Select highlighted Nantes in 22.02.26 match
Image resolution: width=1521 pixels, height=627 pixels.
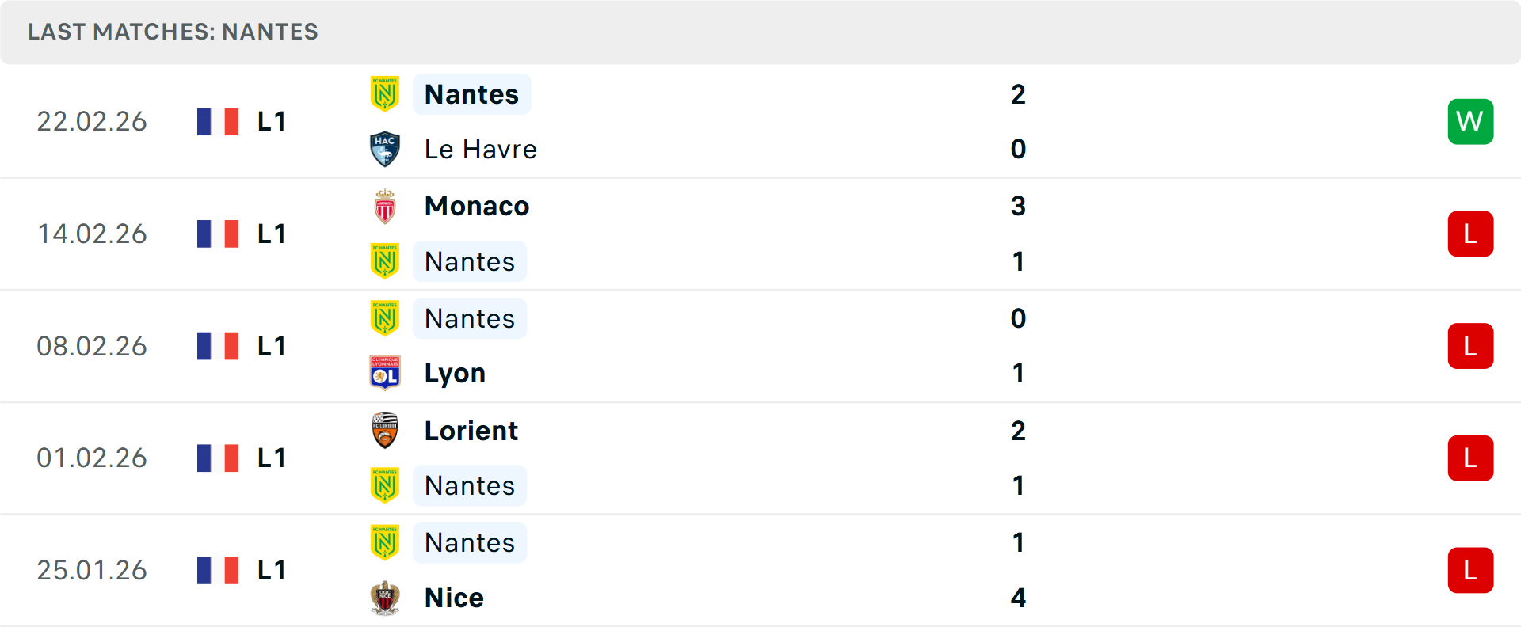471,94
